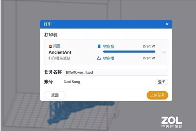Click the 打印准备就绪 status text

tap(60, 58)
